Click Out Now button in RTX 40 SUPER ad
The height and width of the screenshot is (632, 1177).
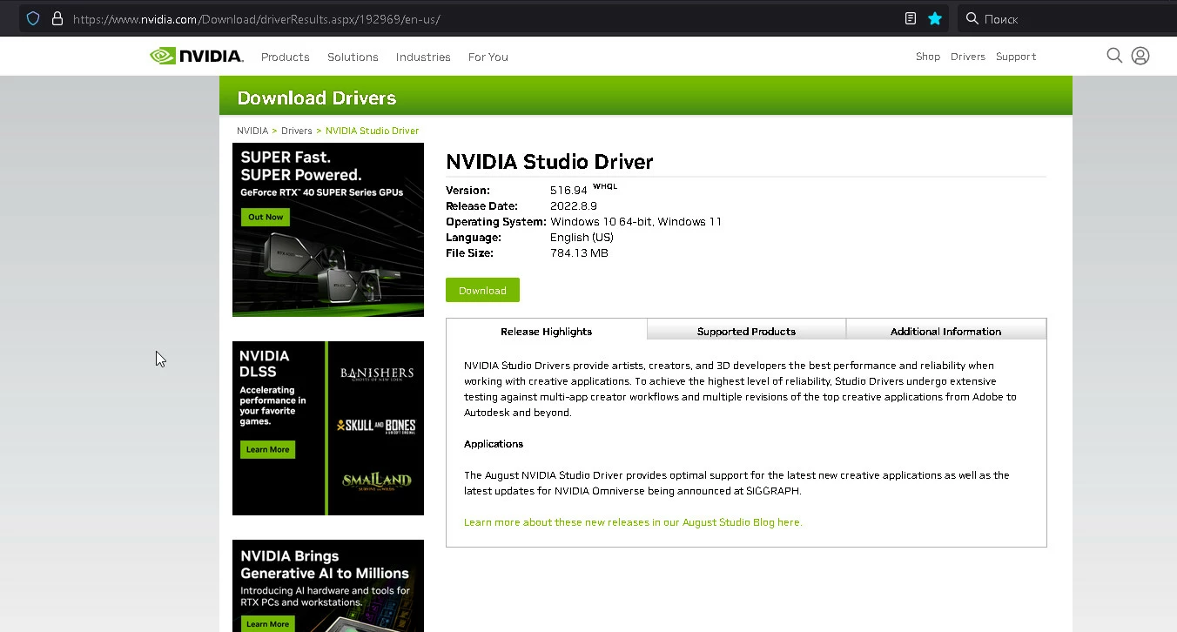pos(266,217)
